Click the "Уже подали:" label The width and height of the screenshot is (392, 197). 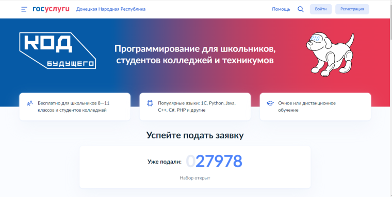click(x=165, y=162)
